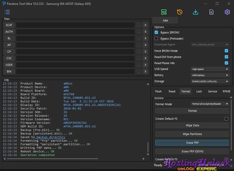Screen dimensions: 234x171
Task: Click the BIN file path input field
Action: pos(75,71)
